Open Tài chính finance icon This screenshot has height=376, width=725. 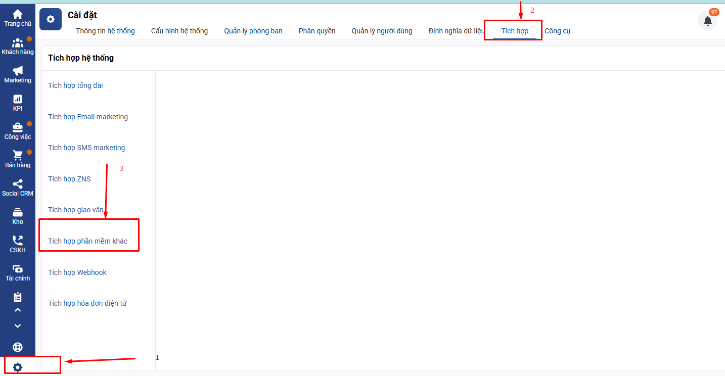18,269
